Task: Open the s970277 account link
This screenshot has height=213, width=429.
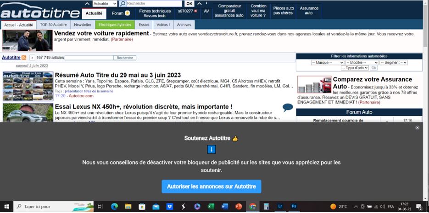Action: click(185, 11)
